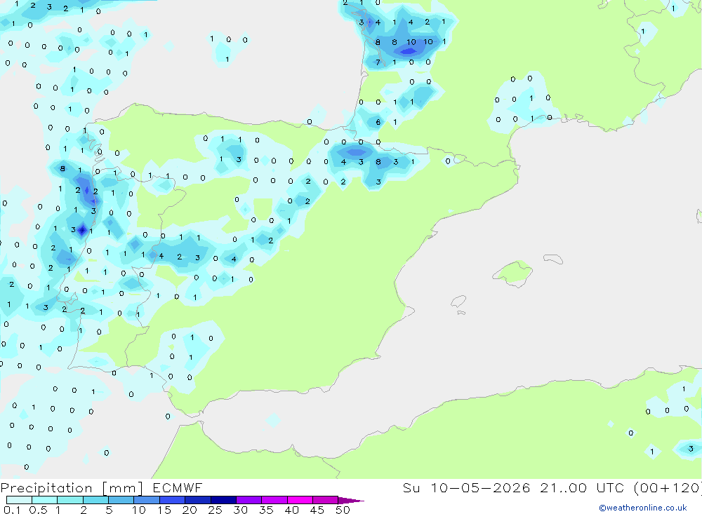The height and width of the screenshot is (514, 702).
Task: Click the '30' legend scale label
Action: pyautogui.click(x=240, y=510)
